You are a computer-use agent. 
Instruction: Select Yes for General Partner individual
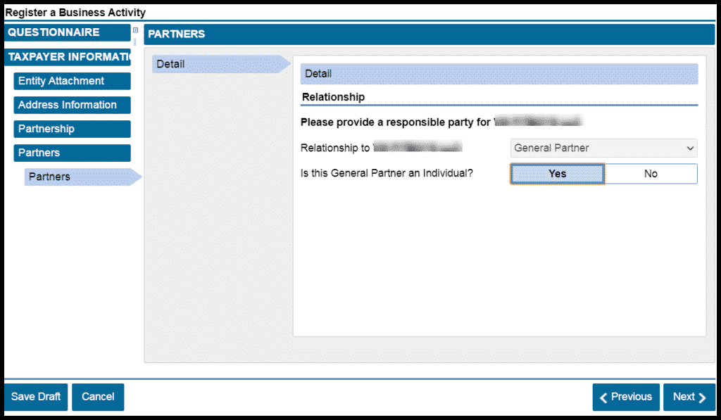557,174
